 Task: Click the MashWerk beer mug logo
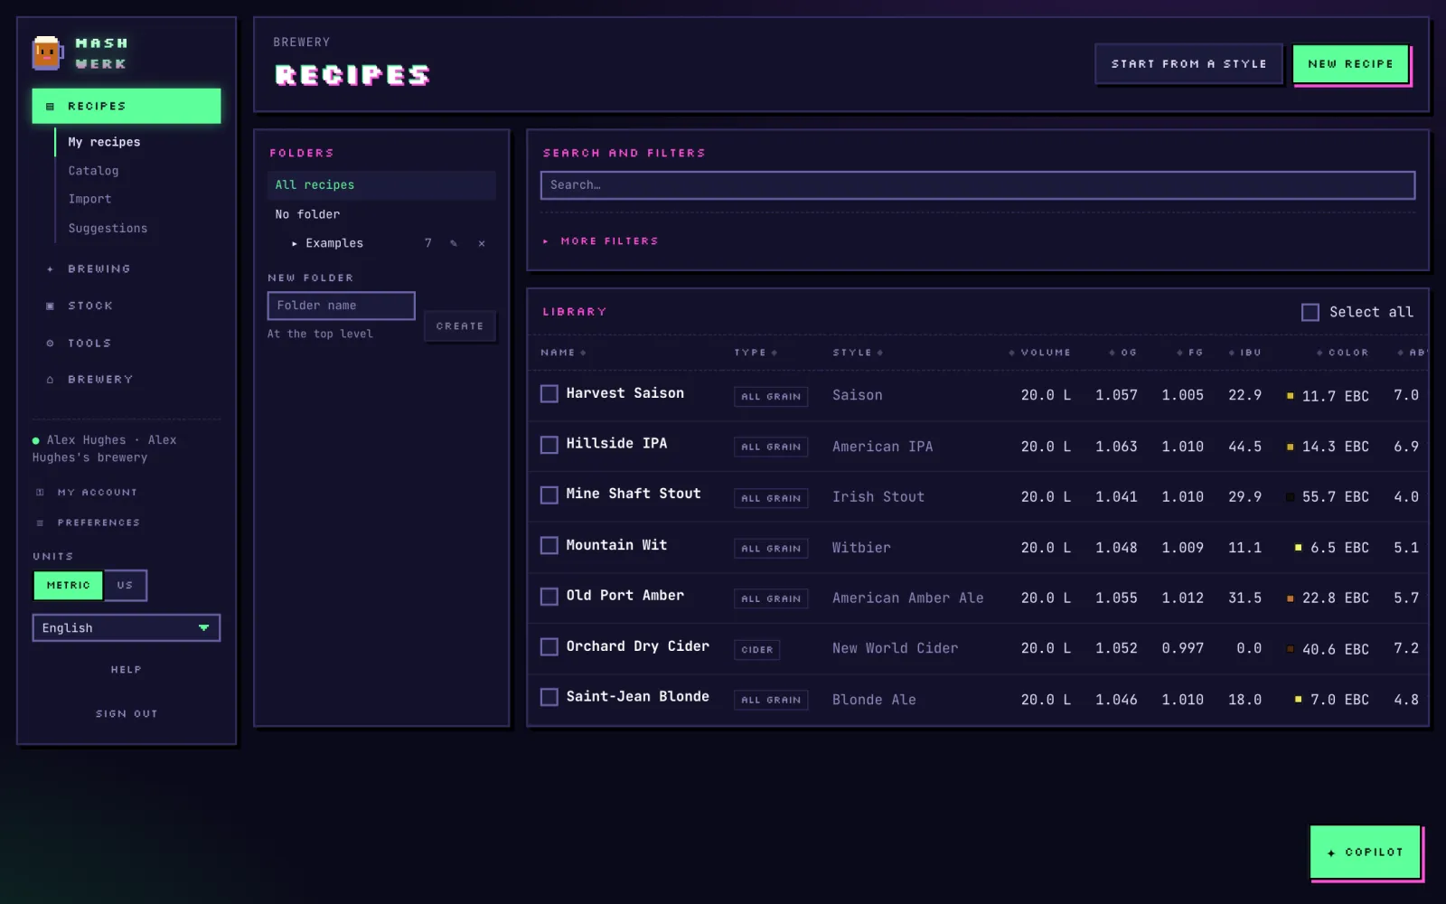(x=47, y=53)
